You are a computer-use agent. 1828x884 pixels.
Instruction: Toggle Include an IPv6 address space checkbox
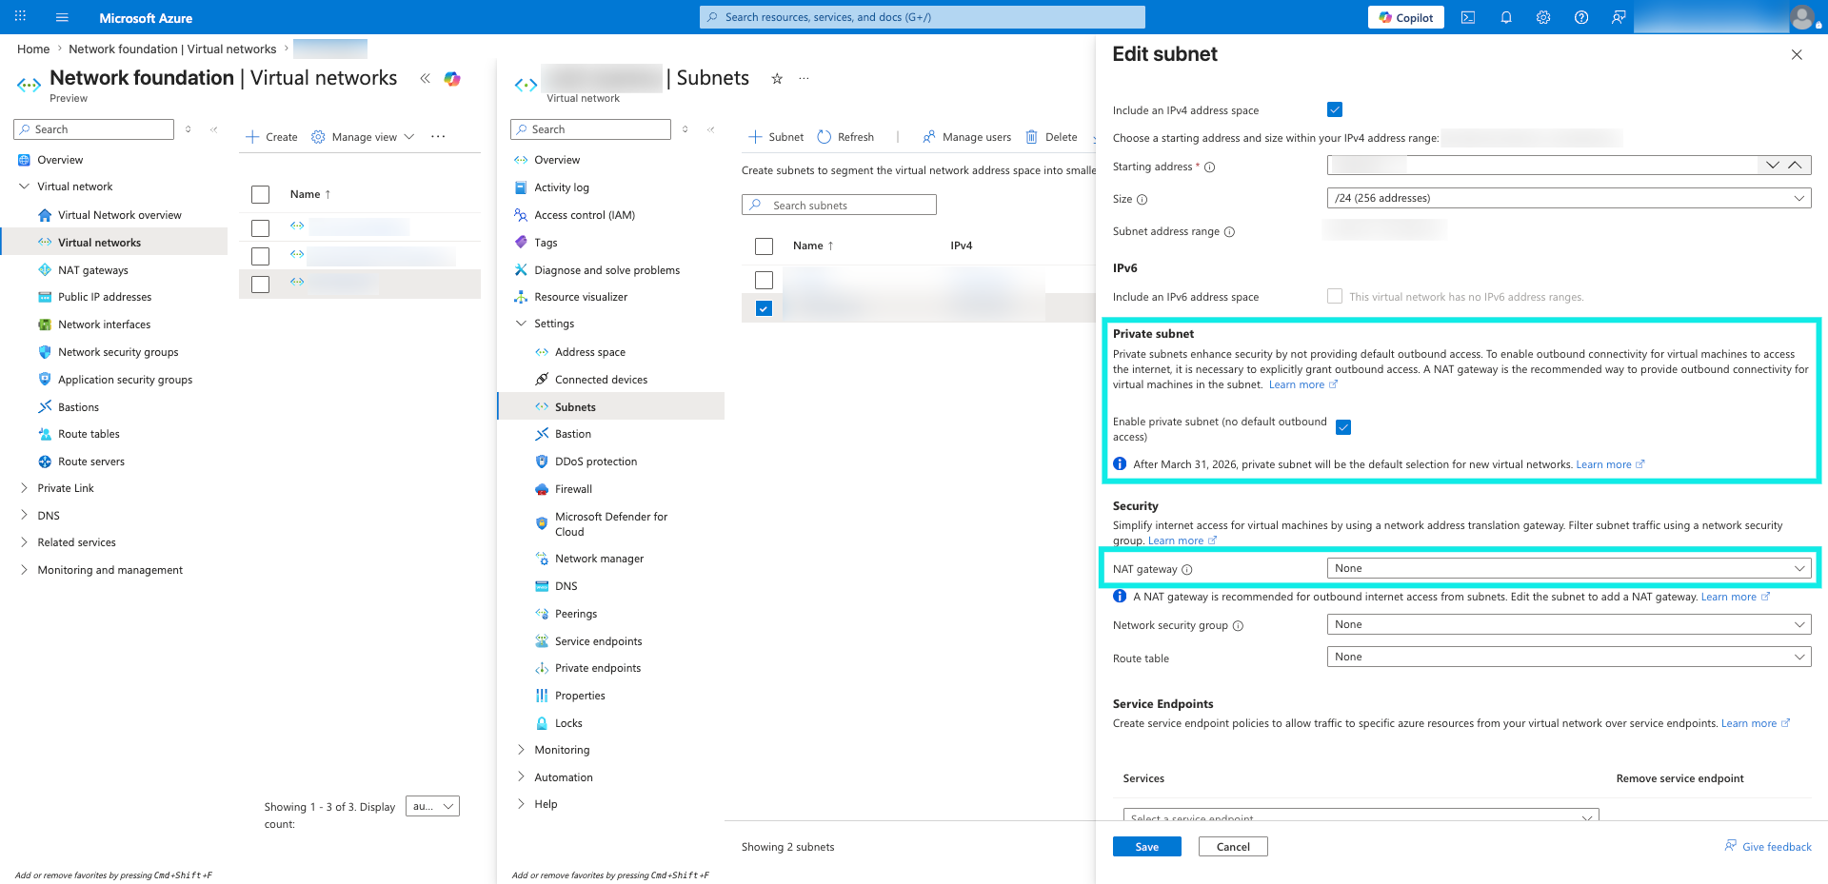(x=1335, y=296)
